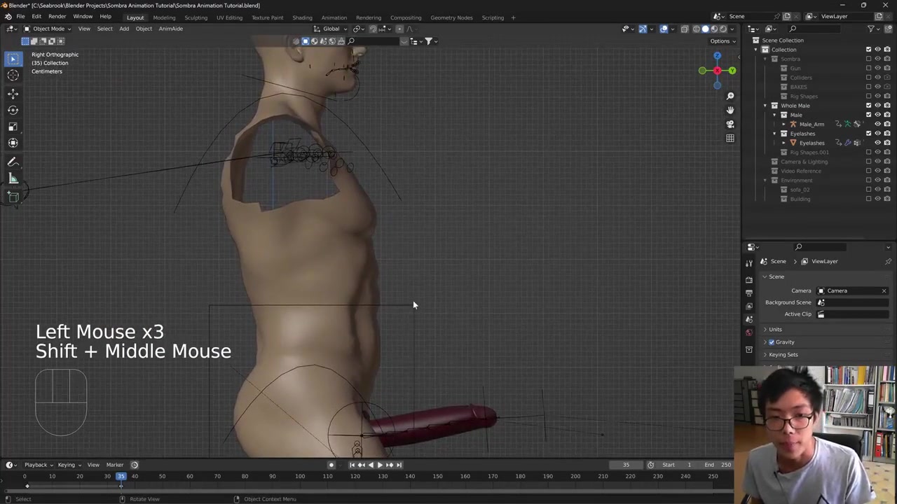Switch orthographic/perspective grid icon
Viewport: 897px width, 504px height.
click(x=730, y=138)
